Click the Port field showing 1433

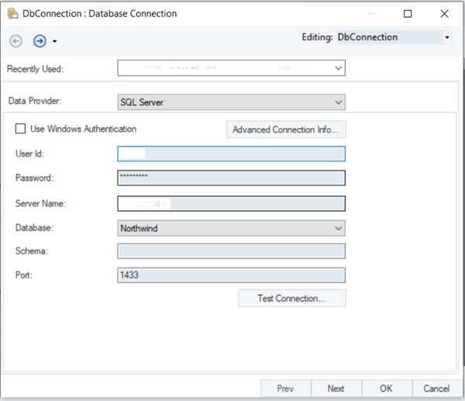point(231,275)
